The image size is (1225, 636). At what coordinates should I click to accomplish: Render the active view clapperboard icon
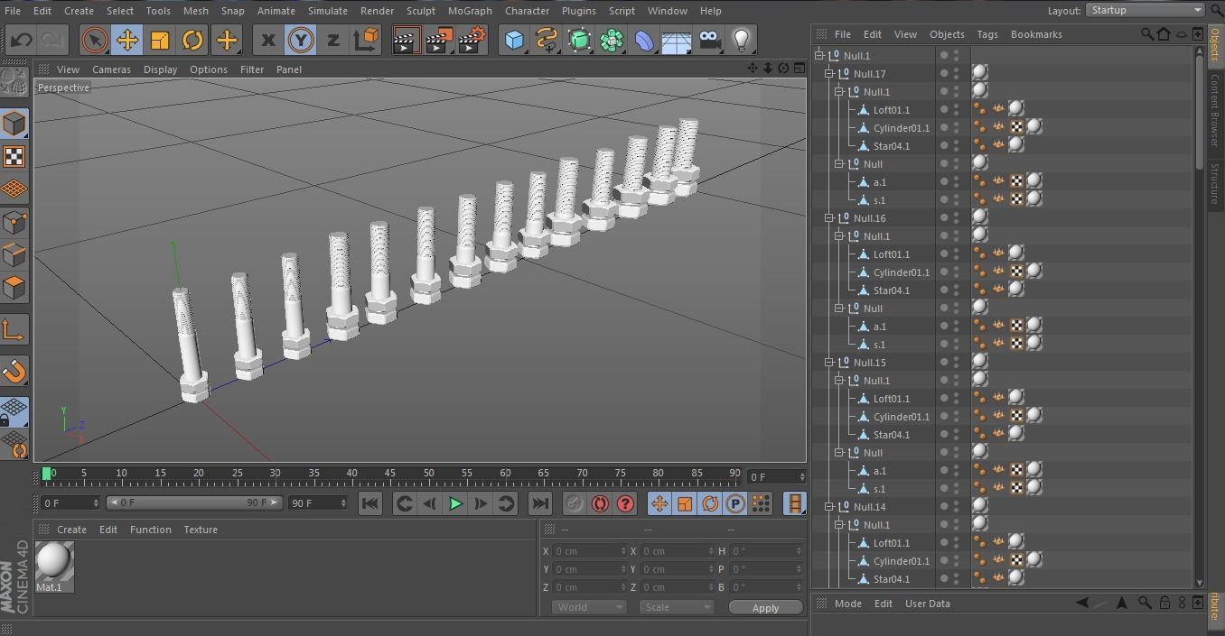(x=406, y=40)
